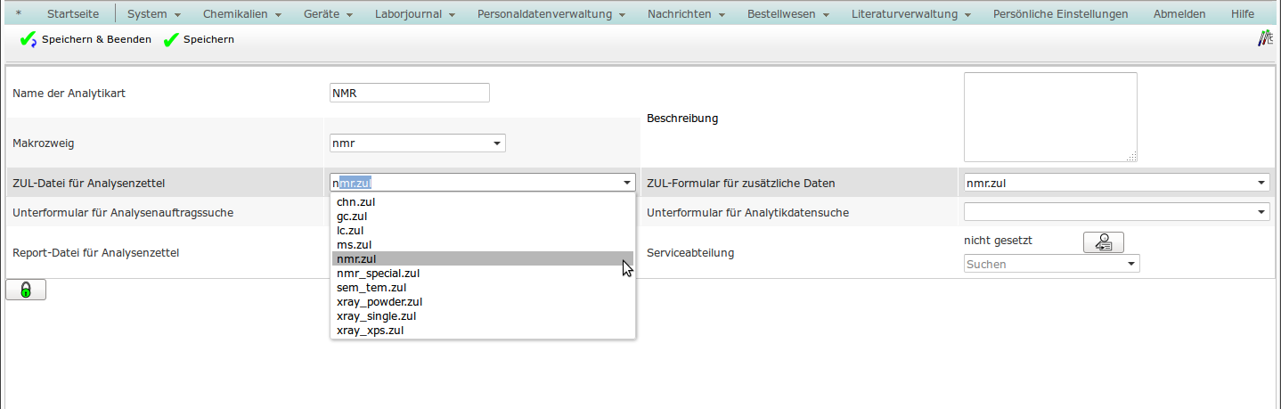This screenshot has width=1281, height=409.
Task: Click the Speichern green checkmark button
Action: [x=199, y=40]
